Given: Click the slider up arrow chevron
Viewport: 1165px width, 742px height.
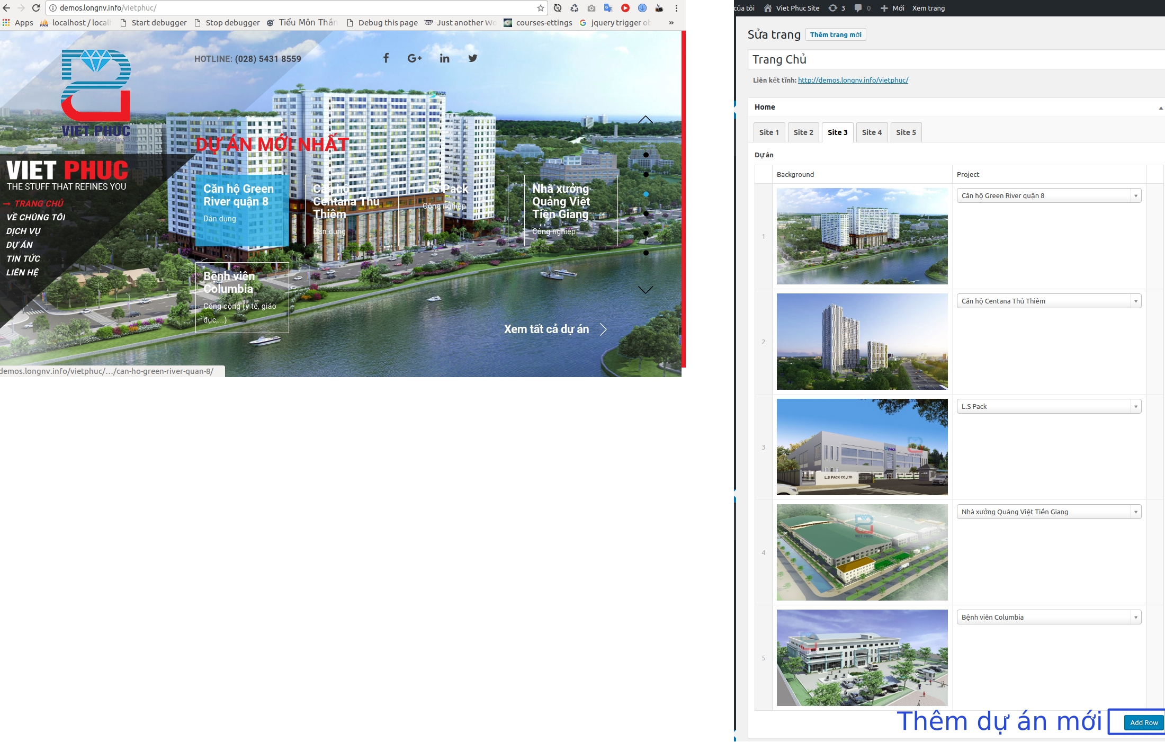Looking at the screenshot, I should point(646,120).
